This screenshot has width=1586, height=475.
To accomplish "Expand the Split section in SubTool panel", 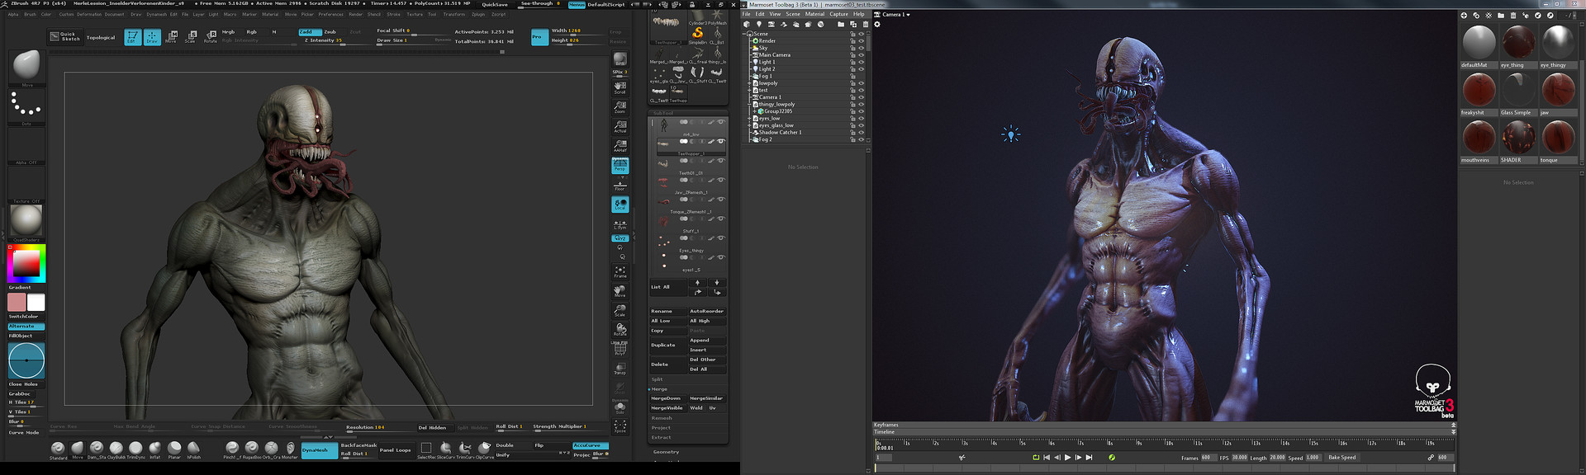I will 658,379.
